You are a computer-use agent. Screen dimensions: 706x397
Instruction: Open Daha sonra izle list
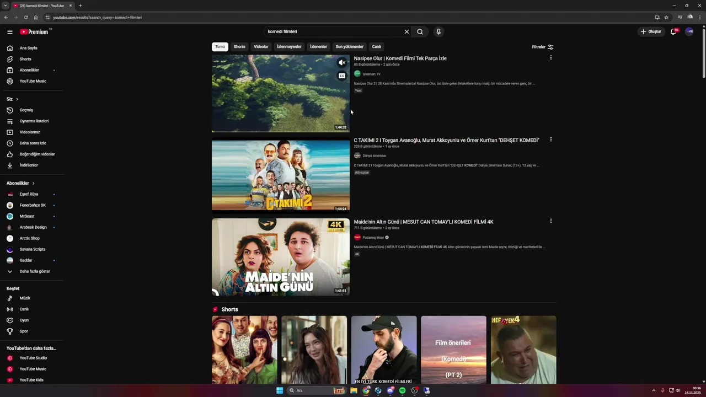[32, 143]
